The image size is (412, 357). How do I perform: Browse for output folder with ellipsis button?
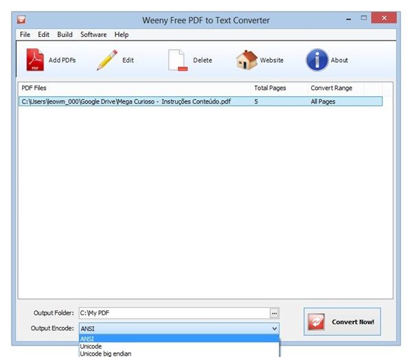(x=274, y=313)
